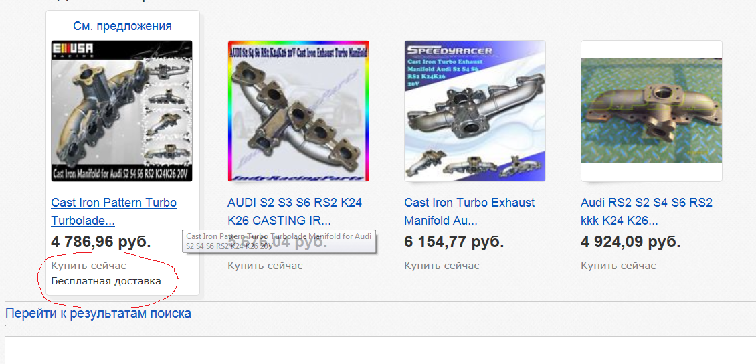Open 'Audi RS2 S2 S4 S6 RS2 kkk' listing
The image size is (756, 364).
point(646,212)
